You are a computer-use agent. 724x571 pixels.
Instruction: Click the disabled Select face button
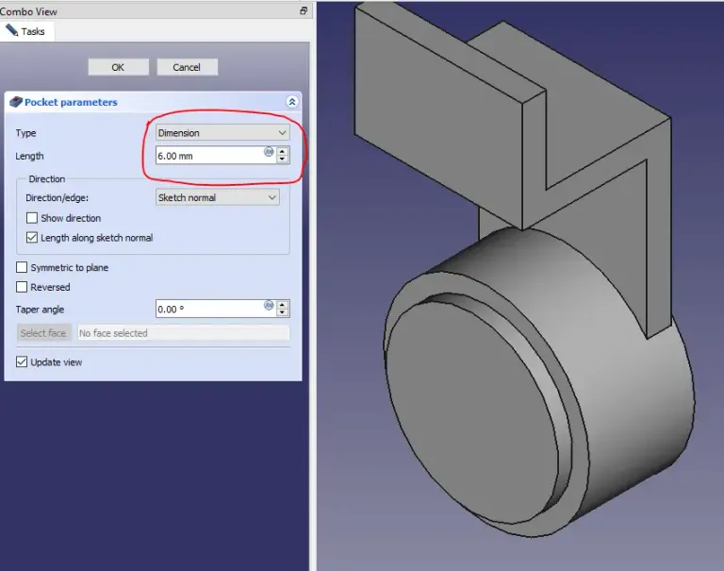coord(44,333)
